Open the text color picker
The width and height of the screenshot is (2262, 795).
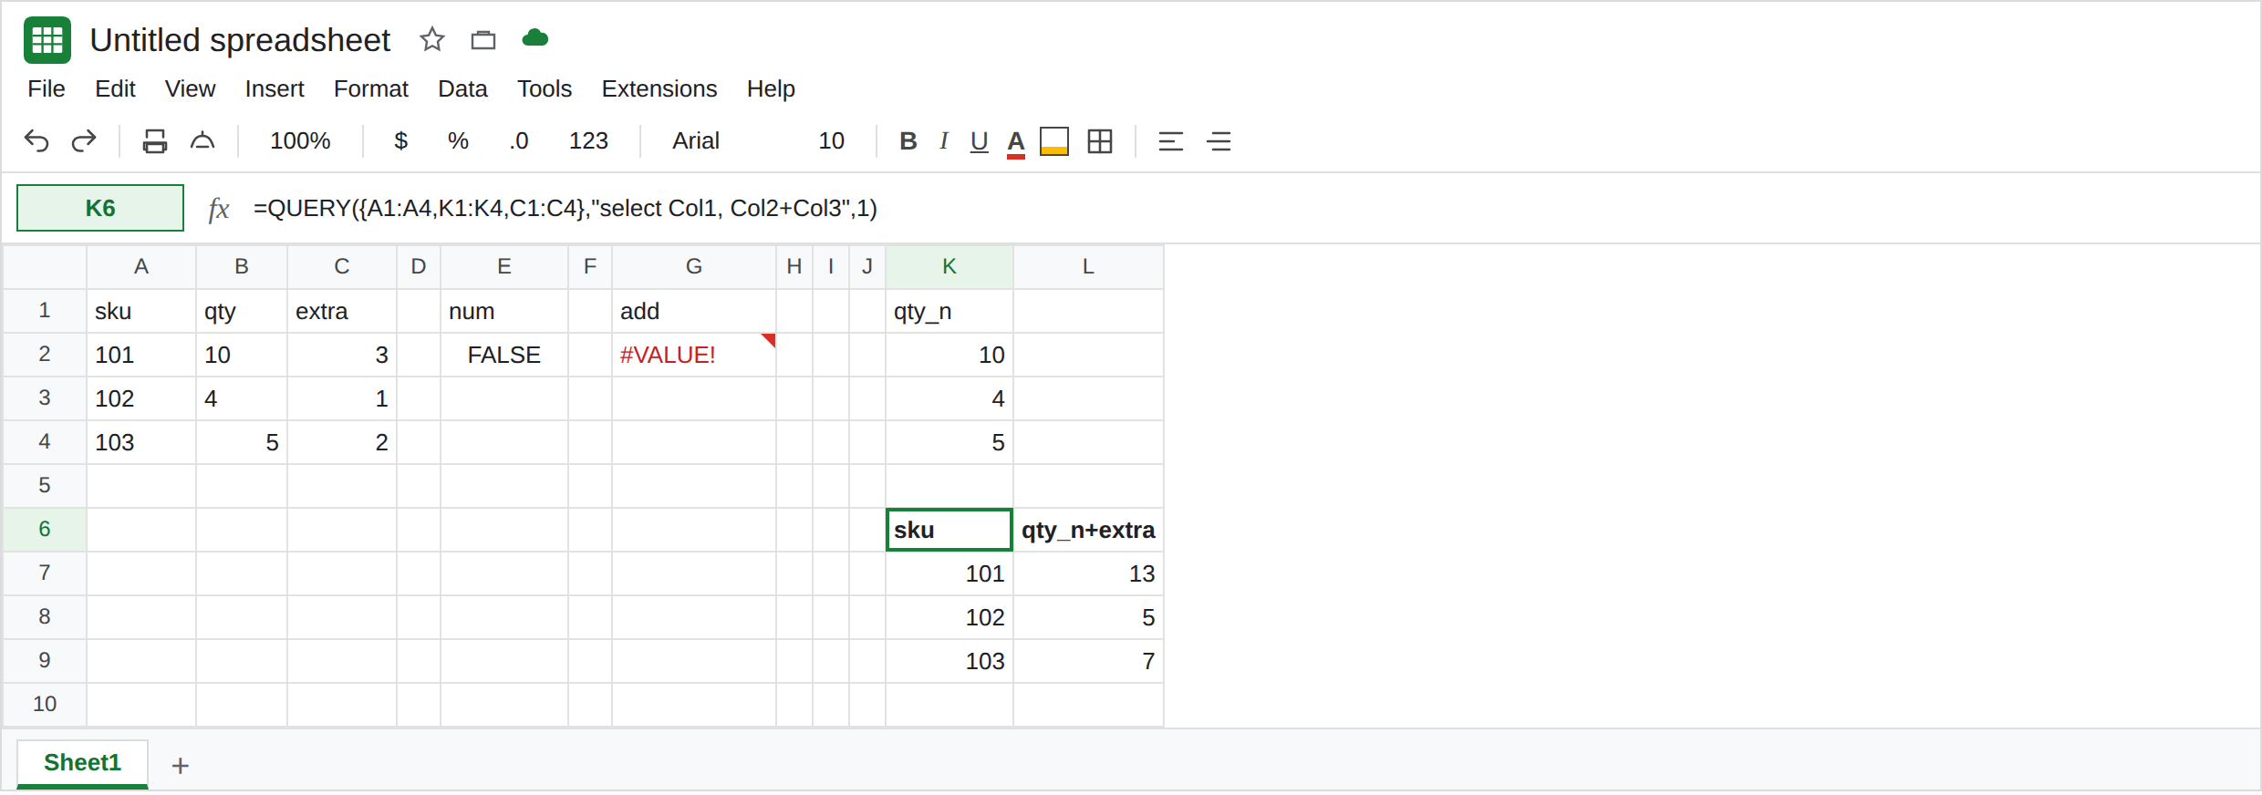1016,142
